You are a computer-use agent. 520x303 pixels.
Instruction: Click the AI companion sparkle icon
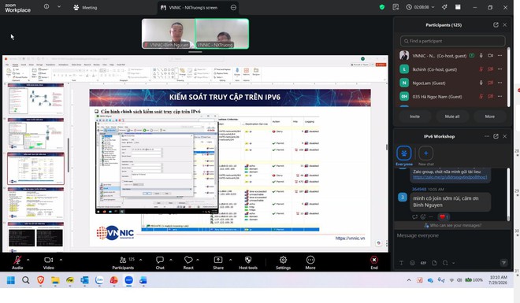(444, 7)
